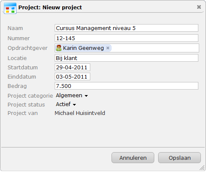This screenshot has height=172, width=206.
Task: Focus the Nummer field containing 12-145
Action: [x=126, y=38]
